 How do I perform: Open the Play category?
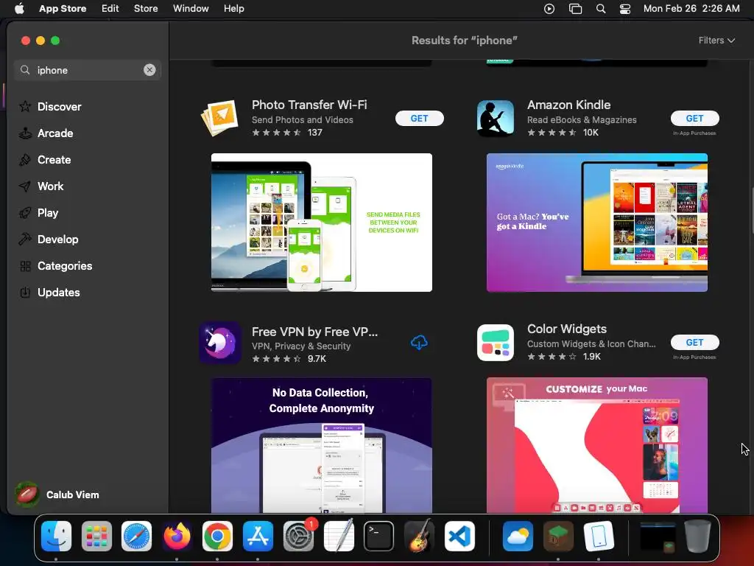38,212
